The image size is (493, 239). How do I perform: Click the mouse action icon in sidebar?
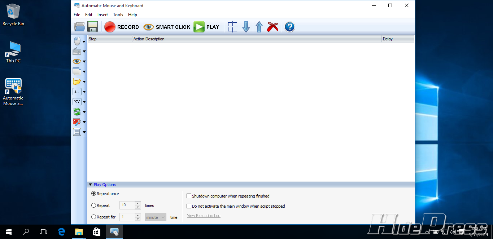pyautogui.click(x=77, y=41)
